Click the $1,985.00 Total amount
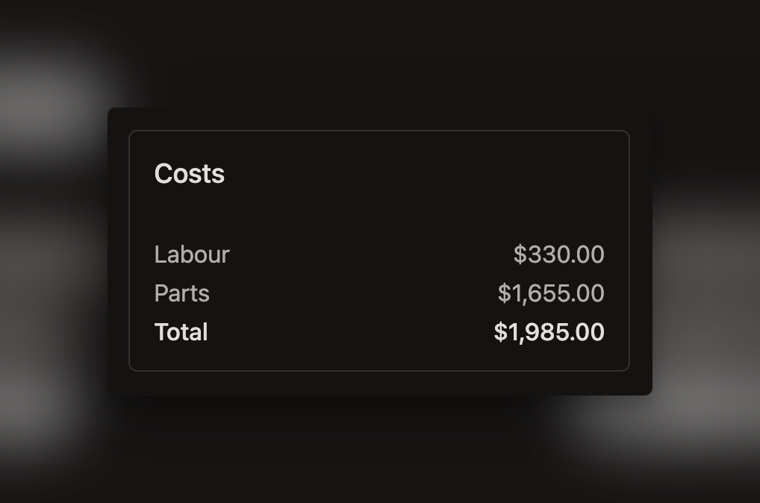 click(x=549, y=331)
